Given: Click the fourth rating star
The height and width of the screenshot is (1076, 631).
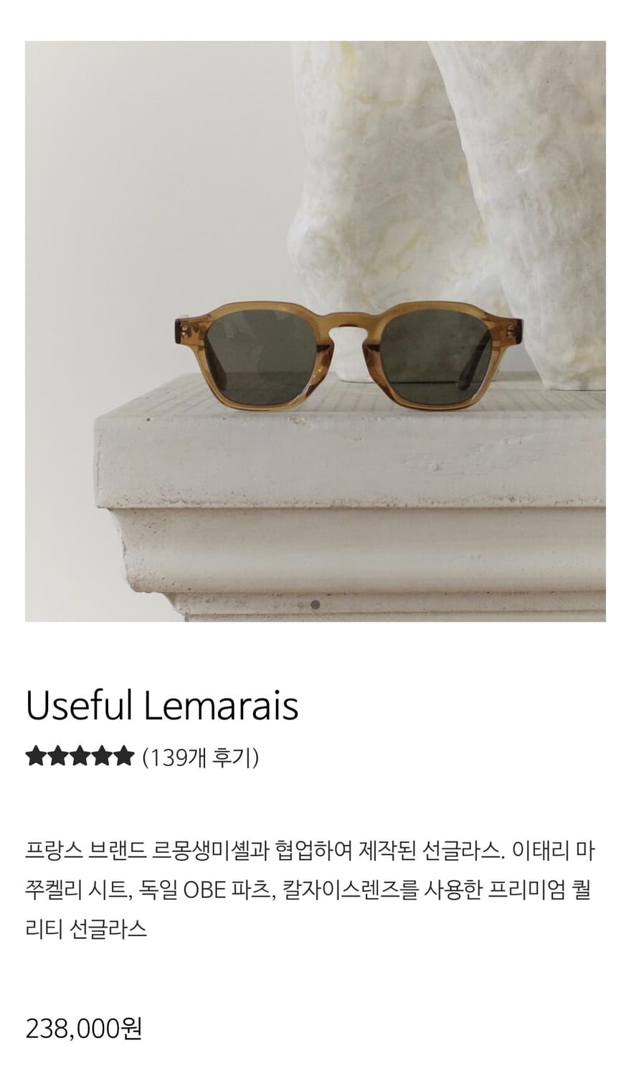Looking at the screenshot, I should (x=101, y=756).
